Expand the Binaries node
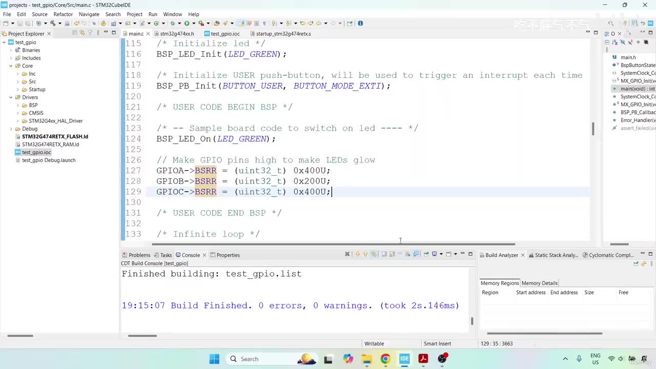 point(11,50)
